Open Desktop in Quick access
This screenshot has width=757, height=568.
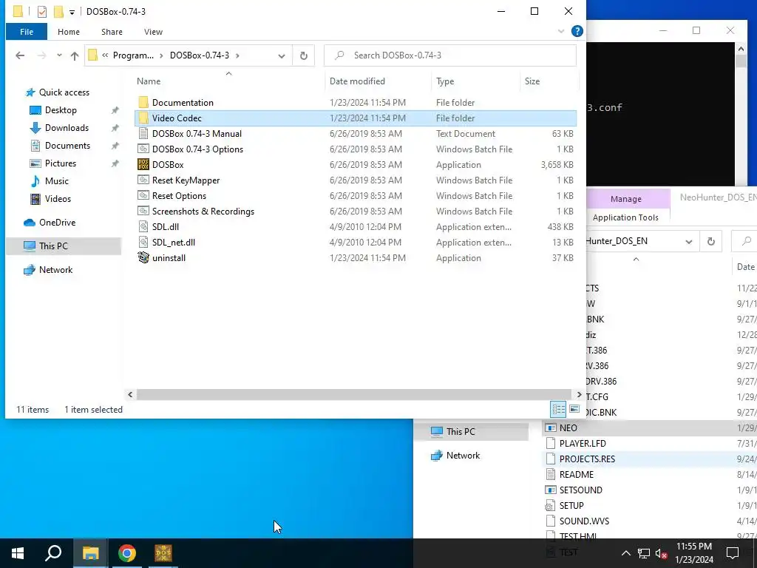(x=61, y=110)
